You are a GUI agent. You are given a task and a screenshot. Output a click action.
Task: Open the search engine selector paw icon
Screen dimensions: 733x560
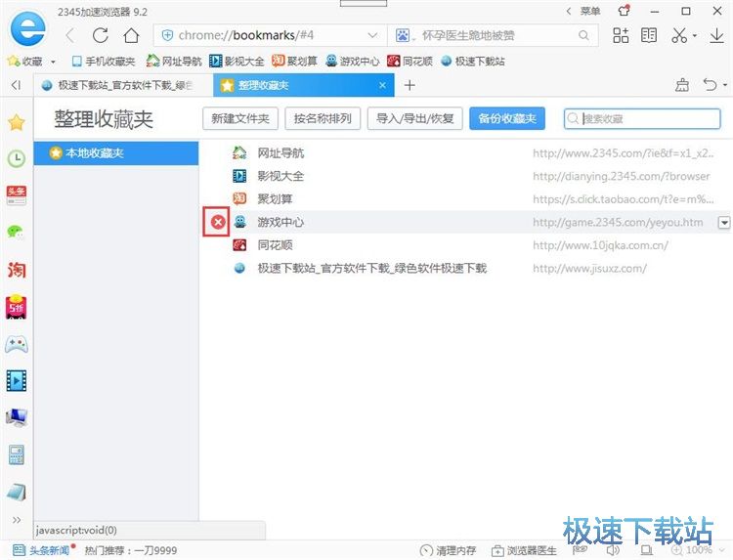click(403, 35)
